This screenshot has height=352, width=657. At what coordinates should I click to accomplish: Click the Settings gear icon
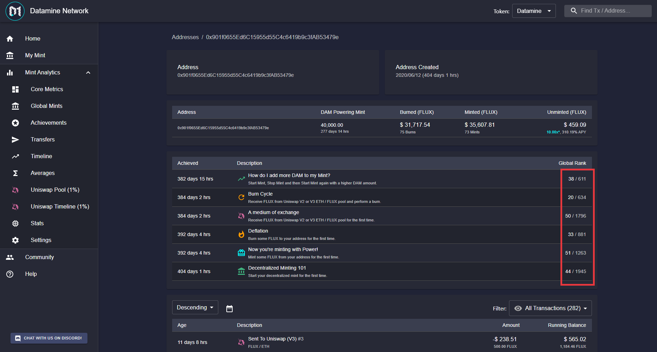(x=15, y=240)
